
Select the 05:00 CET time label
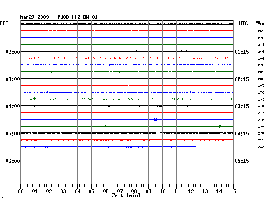[13, 134]
